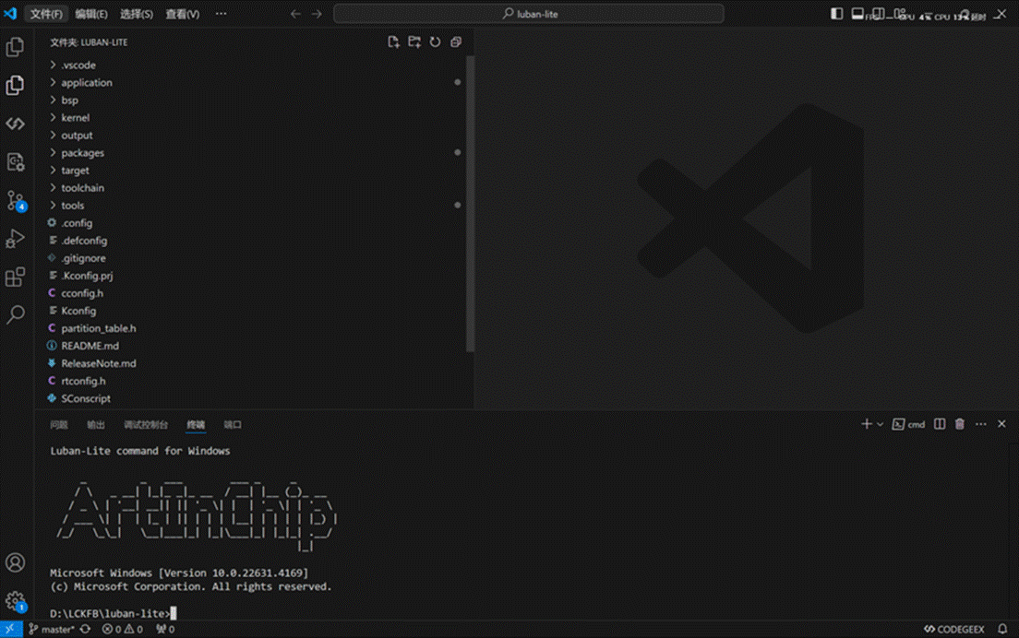Switch to the 调试控制台 panel tab
Screen dimensions: 1019x638
coord(146,424)
